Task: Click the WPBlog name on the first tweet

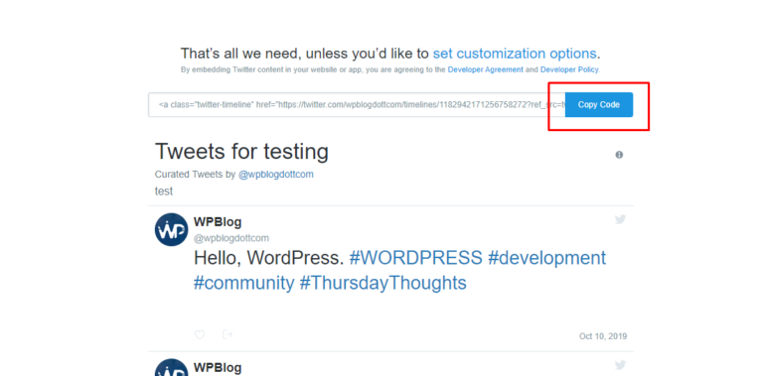Action: pyautogui.click(x=218, y=222)
